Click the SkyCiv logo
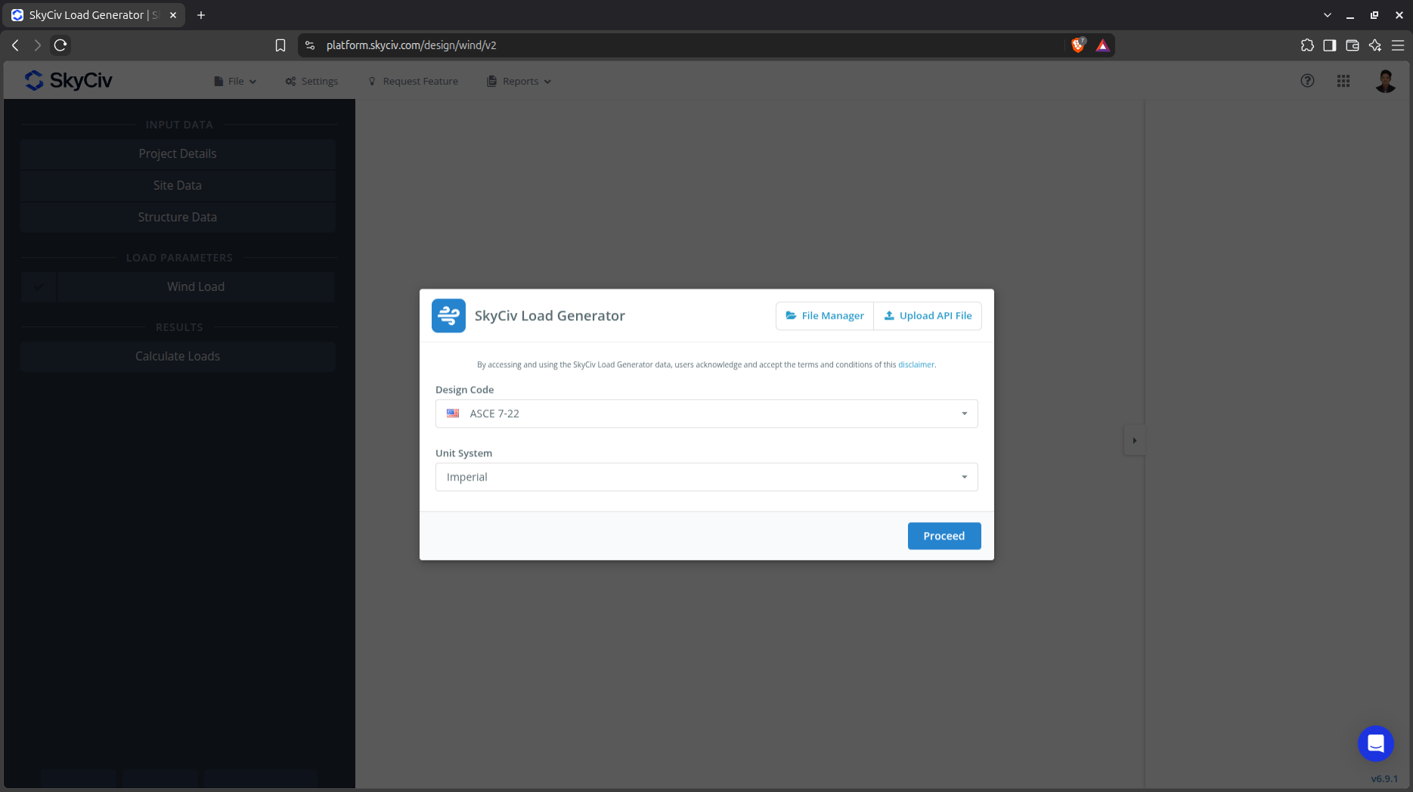The height and width of the screenshot is (792, 1413). click(68, 80)
